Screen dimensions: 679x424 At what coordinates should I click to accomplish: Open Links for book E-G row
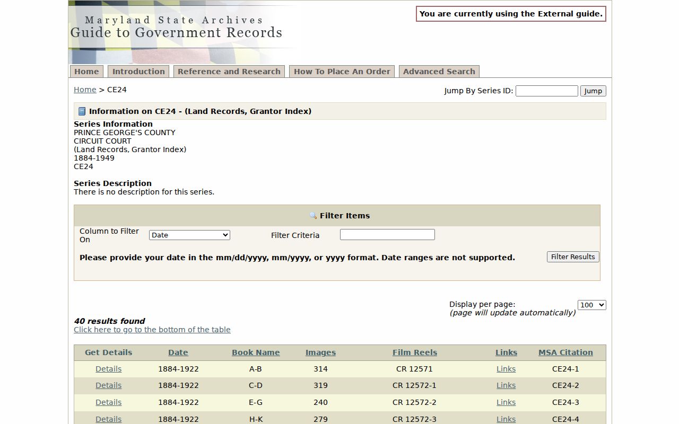tap(506, 402)
